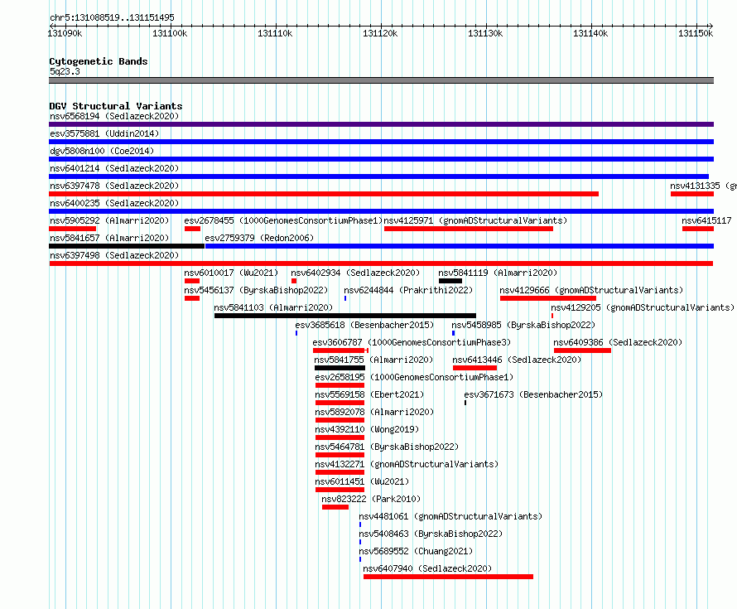Open the dgv5808n100 (Coe2014) variant entry
The image size is (737, 609).
(x=102, y=151)
